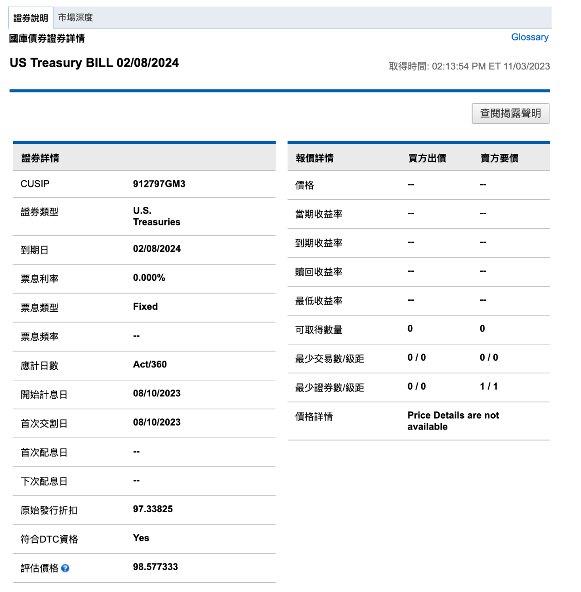This screenshot has height=592, width=581.
Task: Select the 到期日 date 02/08/2024
Action: (157, 249)
